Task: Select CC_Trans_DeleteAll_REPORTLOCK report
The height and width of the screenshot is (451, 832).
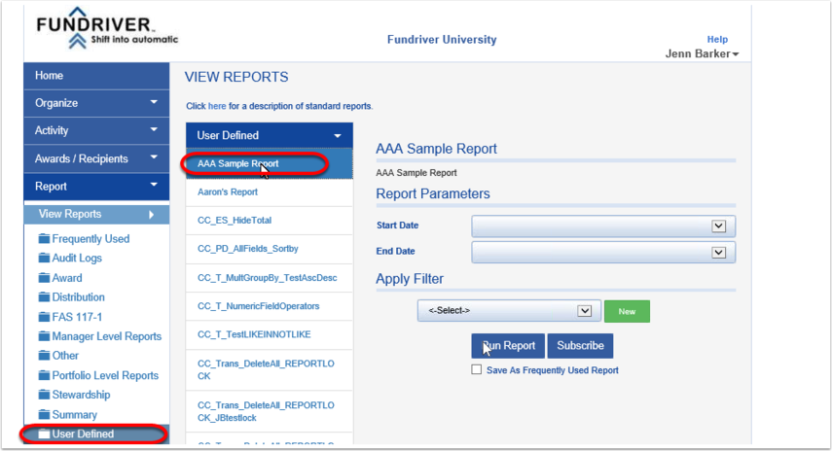Action: (x=270, y=369)
